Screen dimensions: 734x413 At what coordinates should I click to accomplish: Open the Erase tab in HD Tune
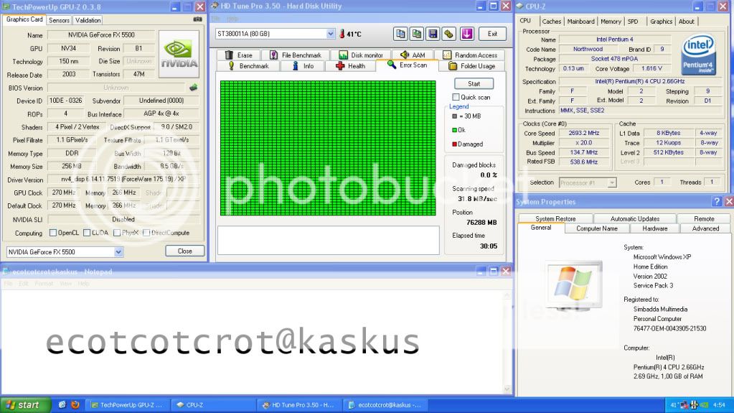click(x=239, y=55)
